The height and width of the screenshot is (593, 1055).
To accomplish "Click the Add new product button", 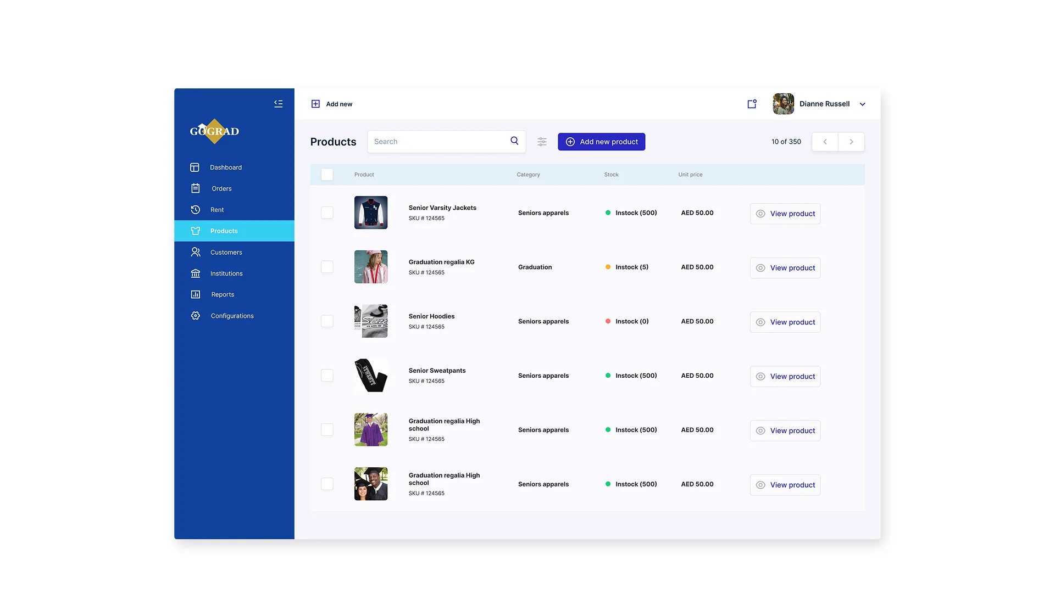I will click(x=601, y=142).
